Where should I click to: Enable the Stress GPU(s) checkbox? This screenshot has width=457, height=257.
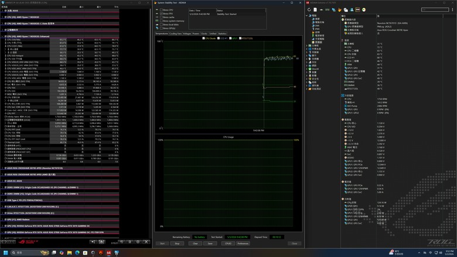pos(161,28)
